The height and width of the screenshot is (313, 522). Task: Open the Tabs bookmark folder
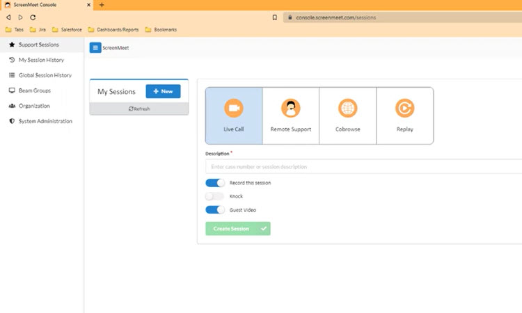15,30
